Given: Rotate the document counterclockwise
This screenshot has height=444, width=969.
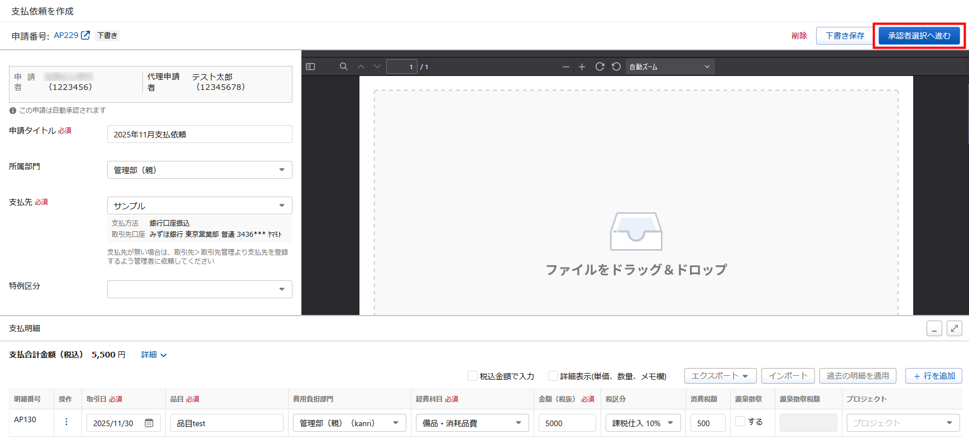Looking at the screenshot, I should tap(616, 66).
